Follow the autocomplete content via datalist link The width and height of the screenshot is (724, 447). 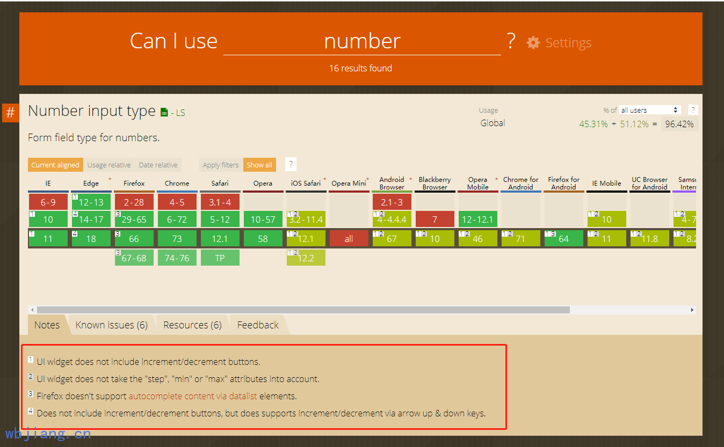click(193, 396)
